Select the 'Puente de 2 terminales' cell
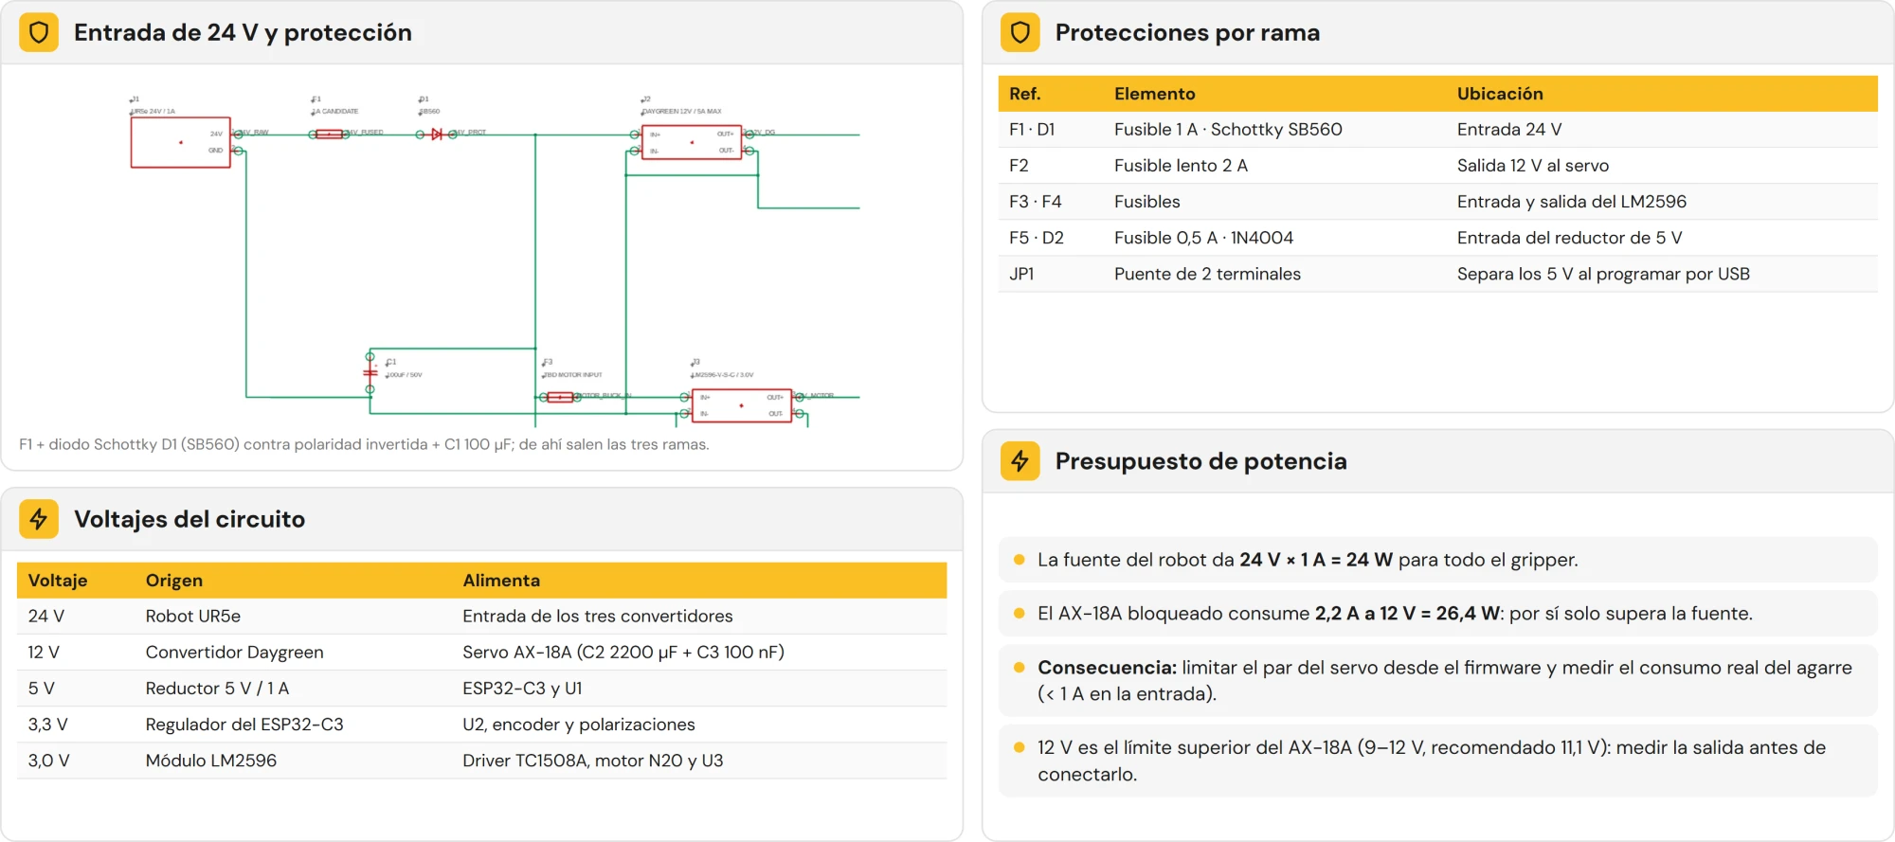The width and height of the screenshot is (1895, 842). (1207, 274)
